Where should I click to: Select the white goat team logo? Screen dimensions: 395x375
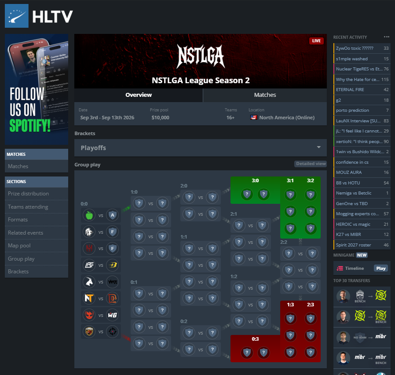click(x=89, y=282)
